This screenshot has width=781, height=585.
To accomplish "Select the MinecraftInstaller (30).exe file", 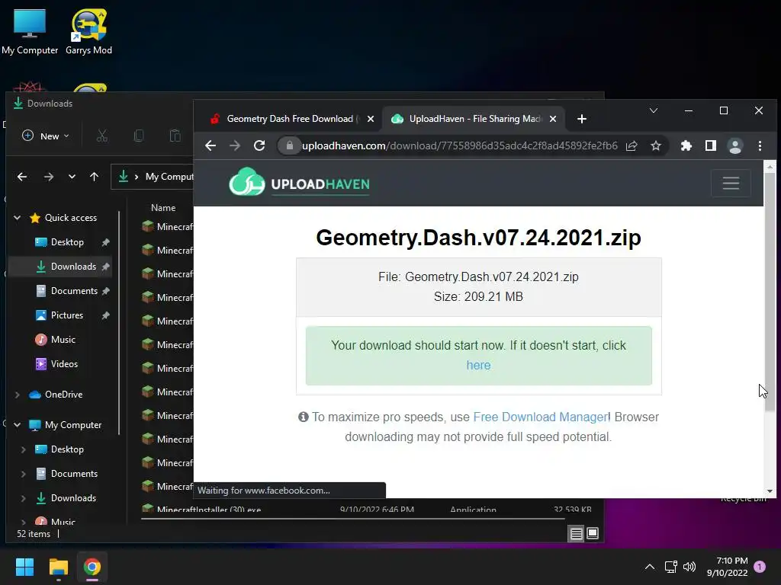I will (x=209, y=509).
